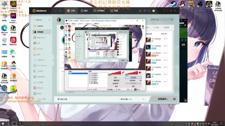
Task: Click the 全域来源 button in OBS
Action: point(116,83)
